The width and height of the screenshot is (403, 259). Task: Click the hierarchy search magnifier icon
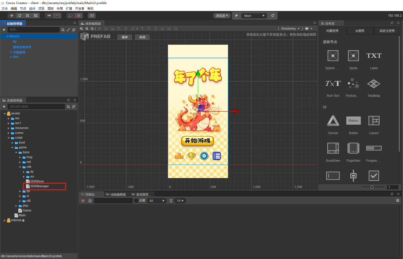[63, 30]
